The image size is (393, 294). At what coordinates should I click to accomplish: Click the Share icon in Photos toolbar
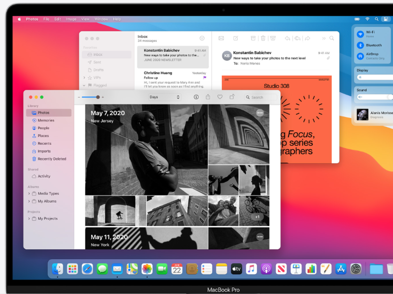click(x=208, y=97)
